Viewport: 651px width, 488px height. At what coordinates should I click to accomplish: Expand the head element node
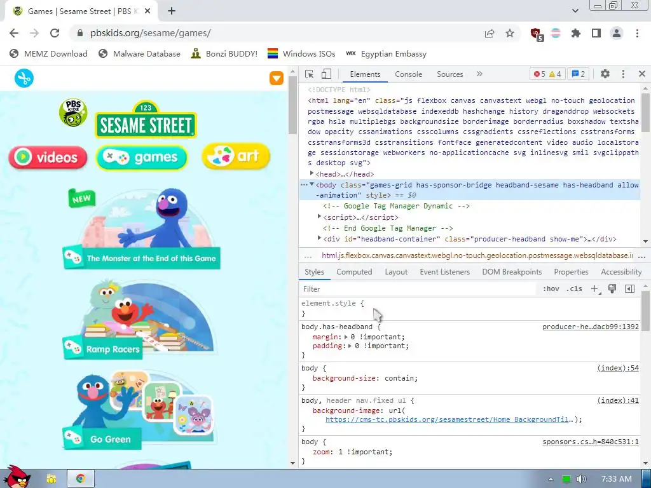tap(312, 173)
